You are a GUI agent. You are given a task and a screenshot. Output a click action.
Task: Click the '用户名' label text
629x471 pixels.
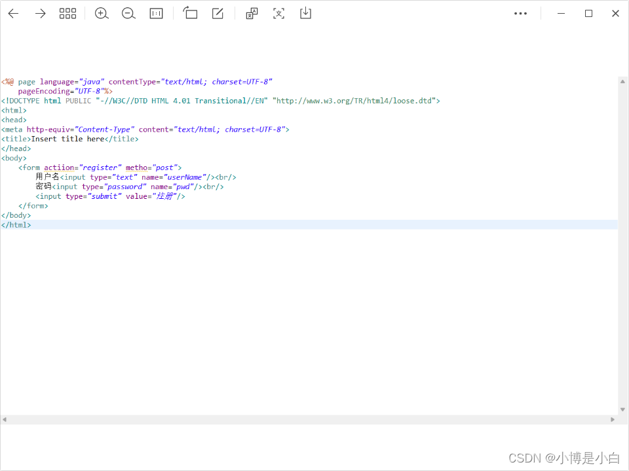pos(47,177)
